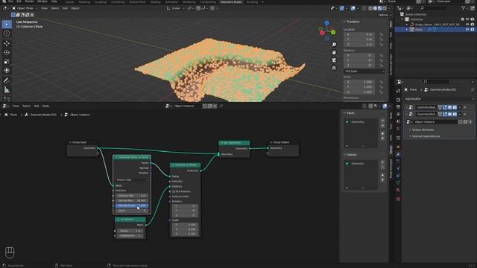This screenshot has height=268, width=477.
Task: Switch to the Shading workspace tab
Action: click(x=155, y=1)
